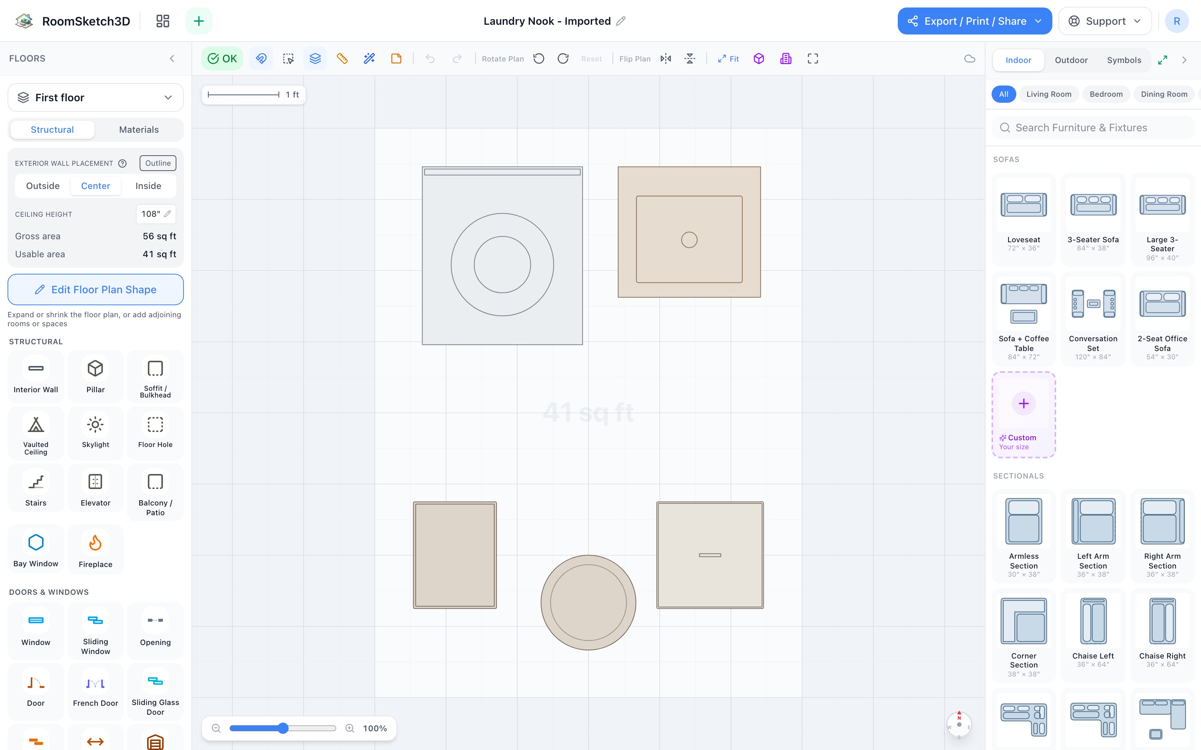The image size is (1201, 750).
Task: Click the orange note sticker tool
Action: (396, 58)
